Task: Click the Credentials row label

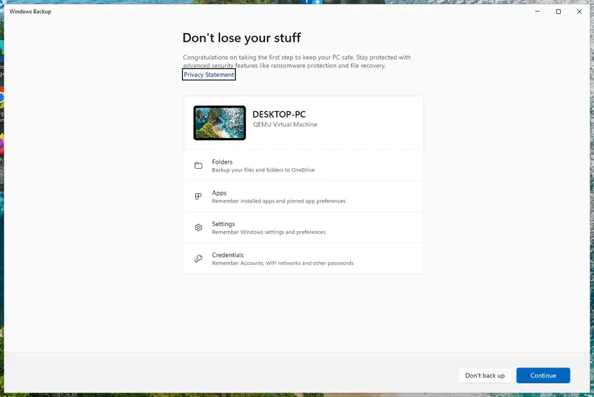Action: 227,255
